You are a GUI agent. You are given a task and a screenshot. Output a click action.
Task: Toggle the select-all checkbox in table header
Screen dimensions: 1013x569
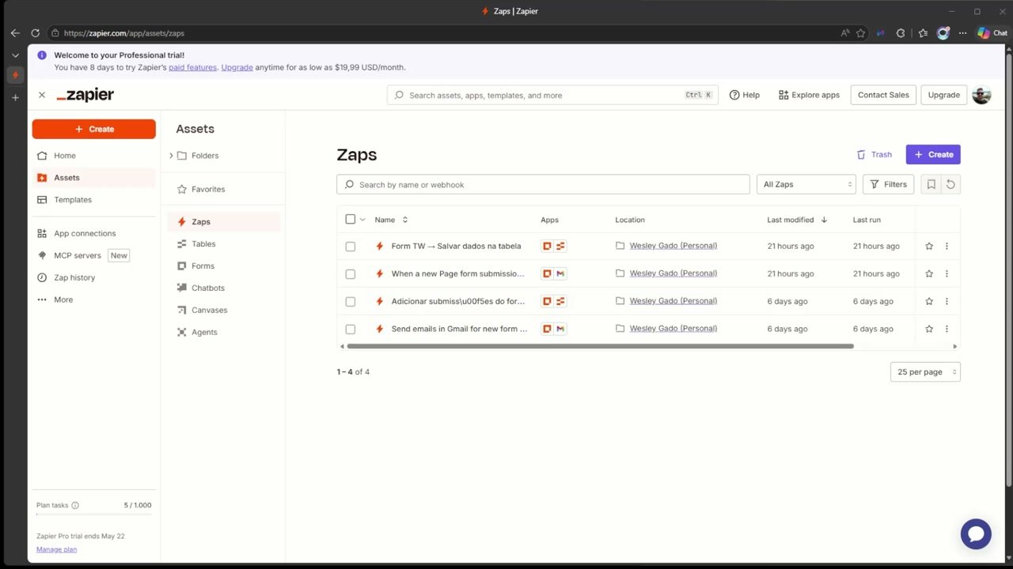tap(351, 220)
